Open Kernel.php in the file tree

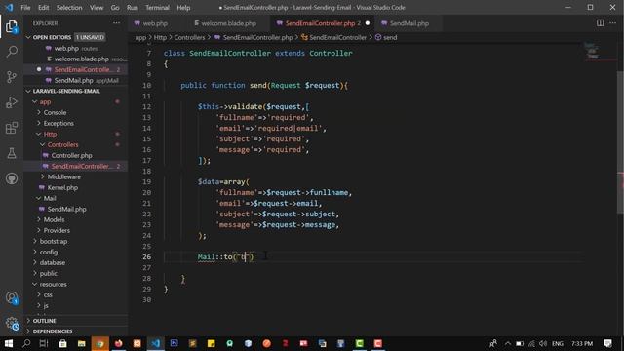(62, 187)
